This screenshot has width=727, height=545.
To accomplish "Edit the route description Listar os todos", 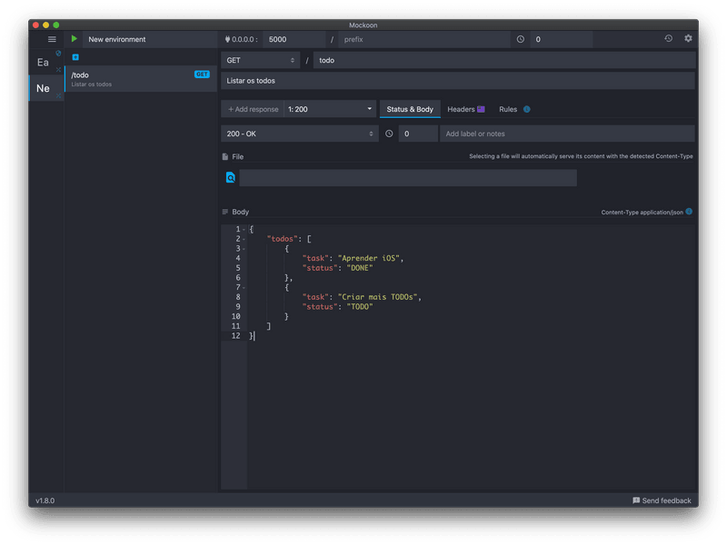I will 458,81.
